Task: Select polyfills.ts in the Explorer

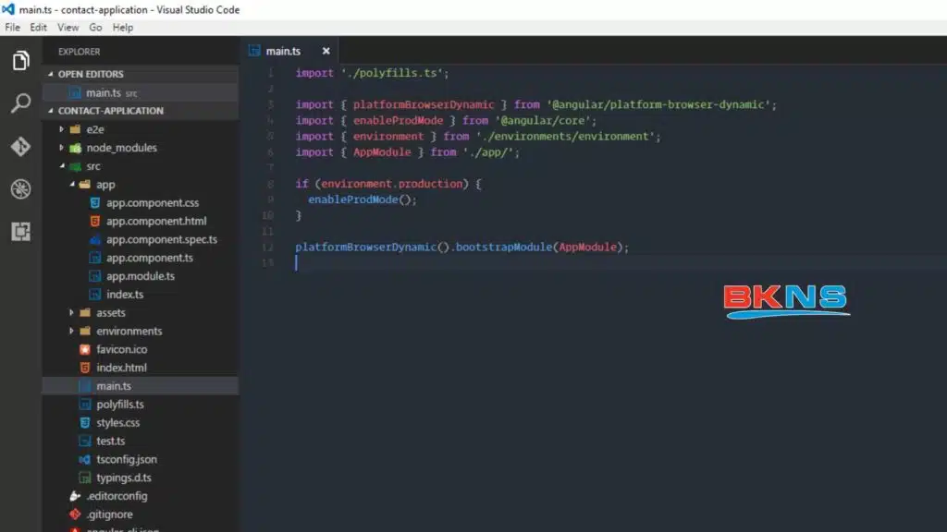Action: click(x=120, y=404)
